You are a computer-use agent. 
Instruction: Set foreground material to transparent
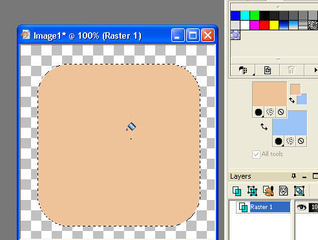[281, 112]
